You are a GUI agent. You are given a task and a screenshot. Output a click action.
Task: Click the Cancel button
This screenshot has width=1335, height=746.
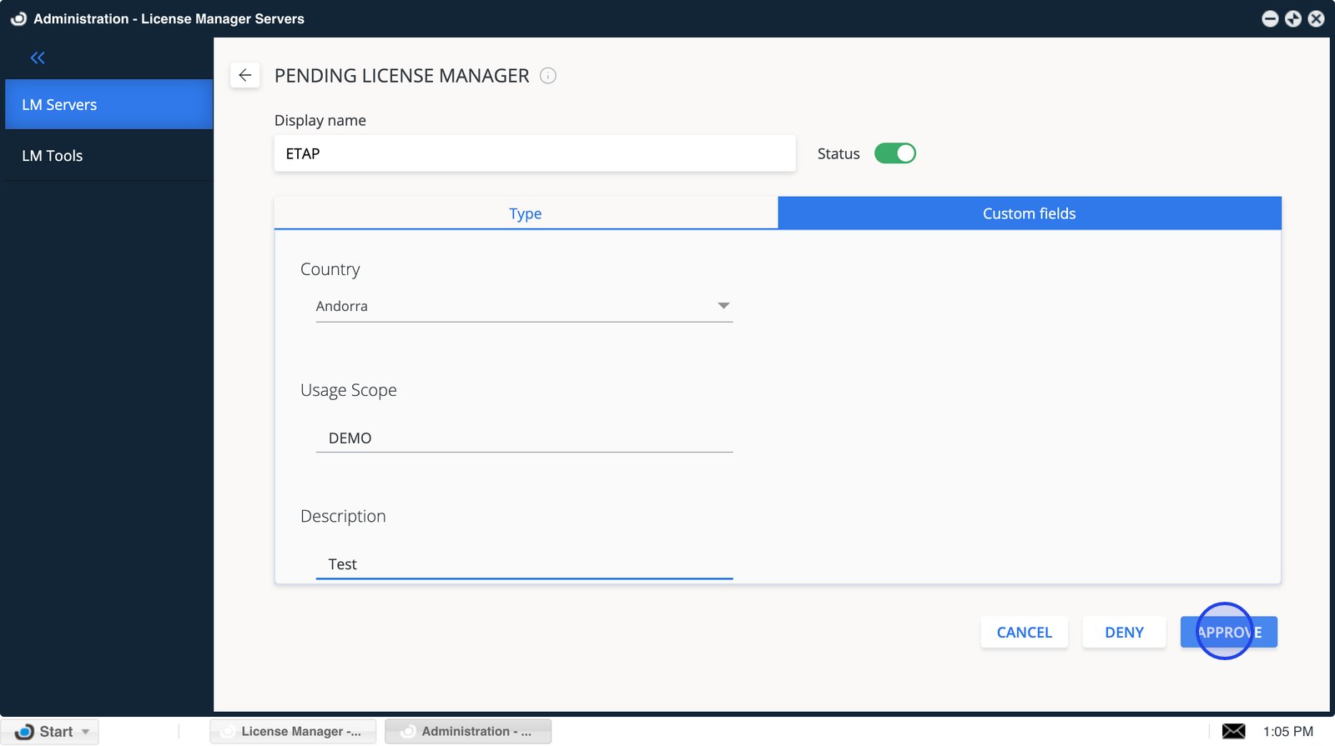click(1024, 632)
